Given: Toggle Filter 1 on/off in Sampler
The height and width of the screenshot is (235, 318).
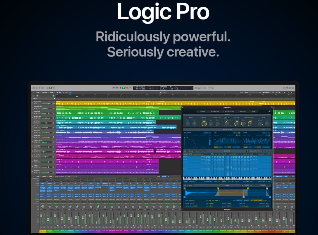Looking at the screenshot, I should [x=201, y=118].
